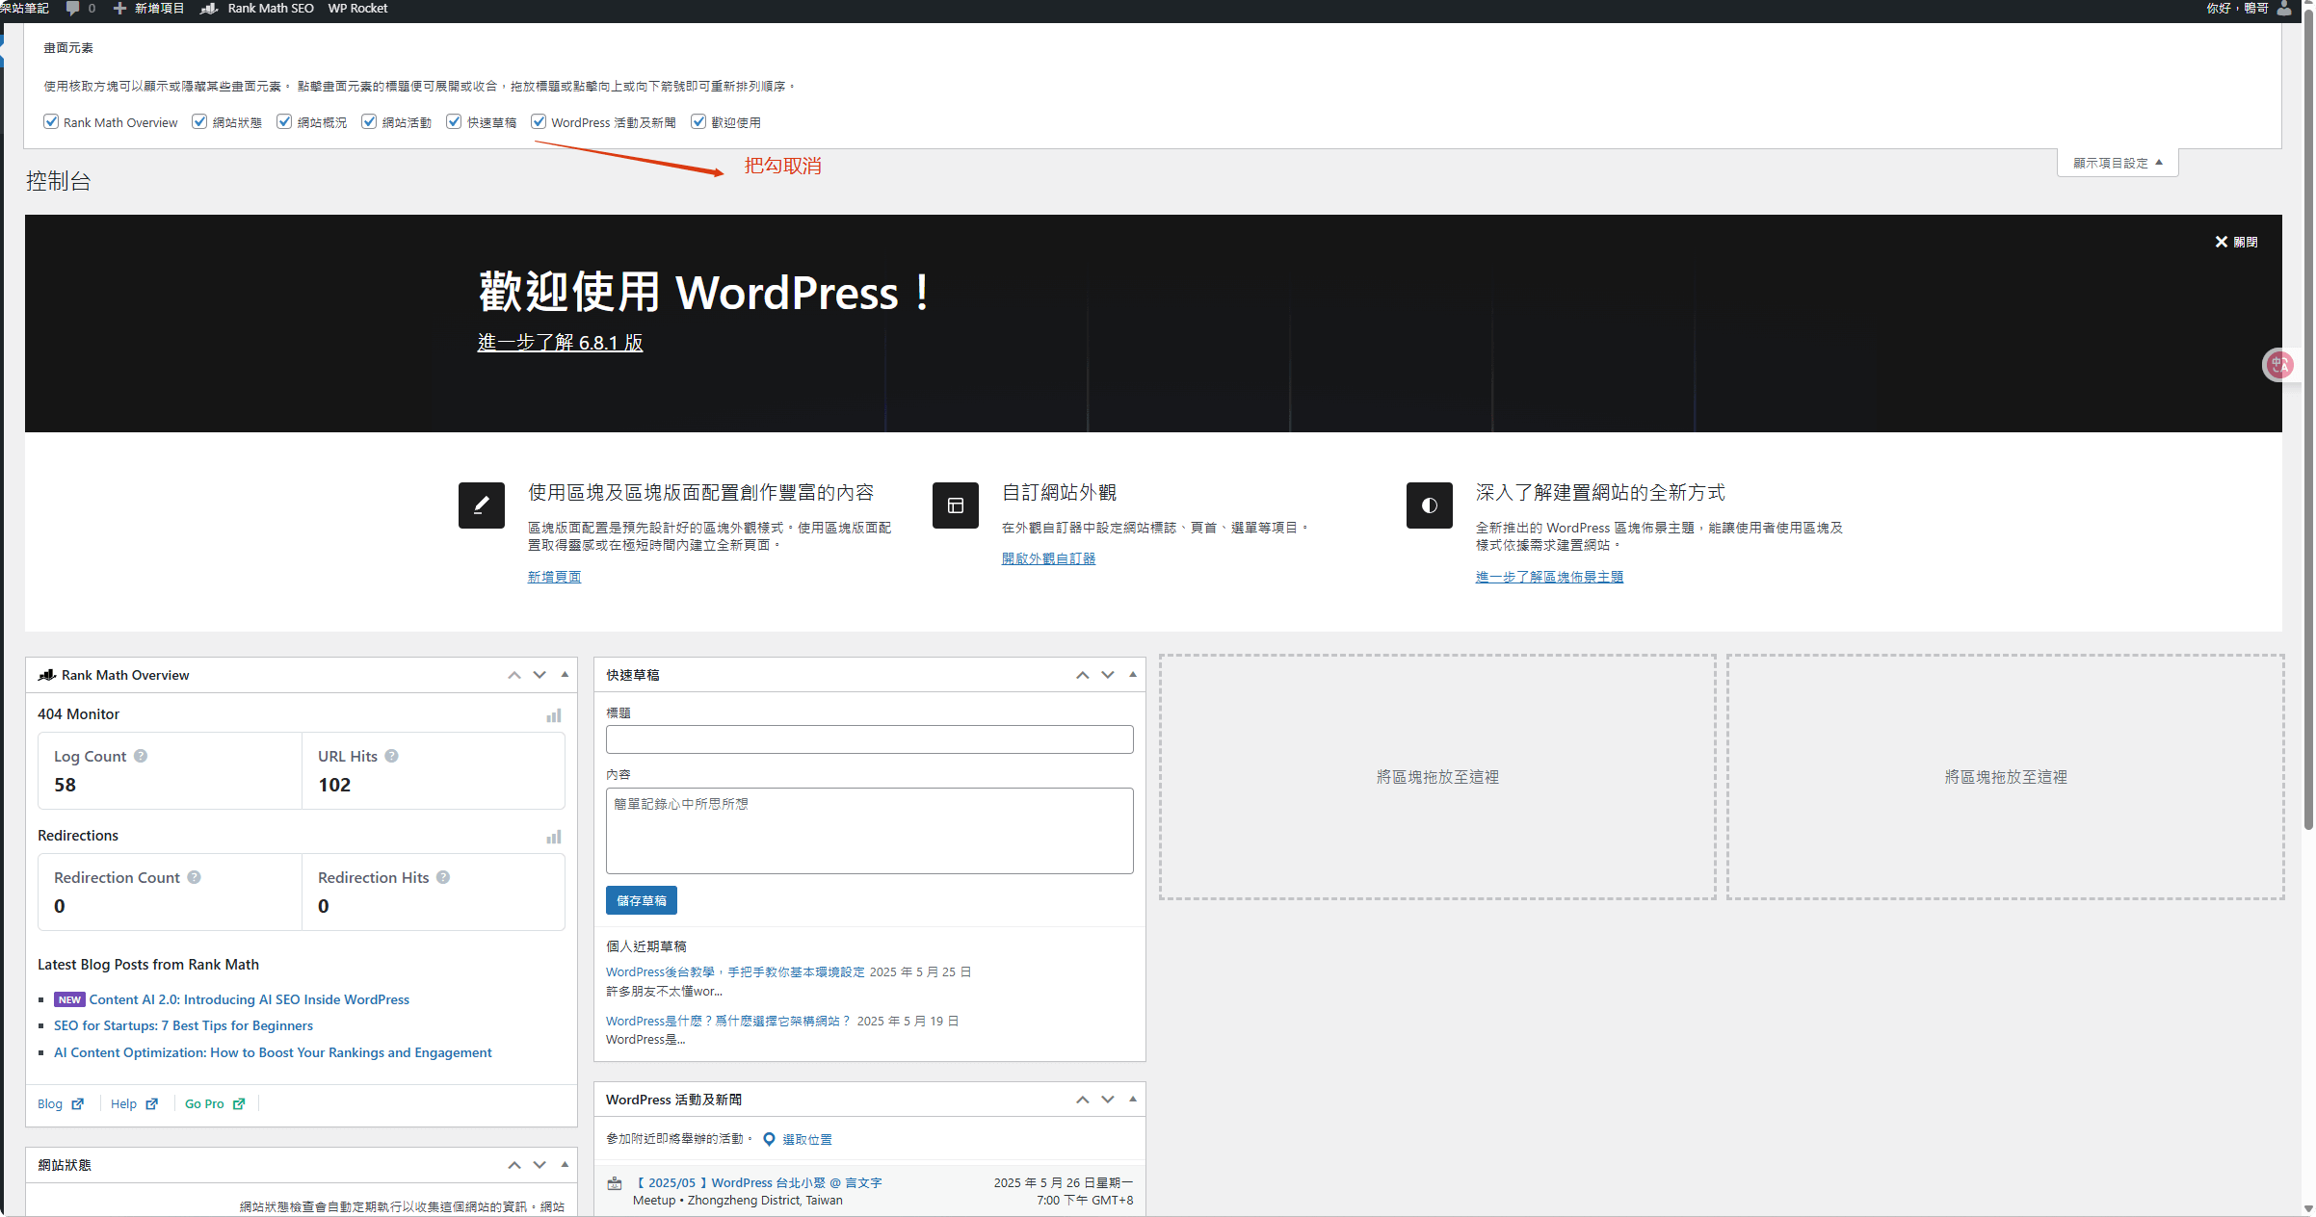This screenshot has height=1217, width=2316.
Task: Collapse the 快速草稿 panel toggle
Action: [x=1133, y=675]
